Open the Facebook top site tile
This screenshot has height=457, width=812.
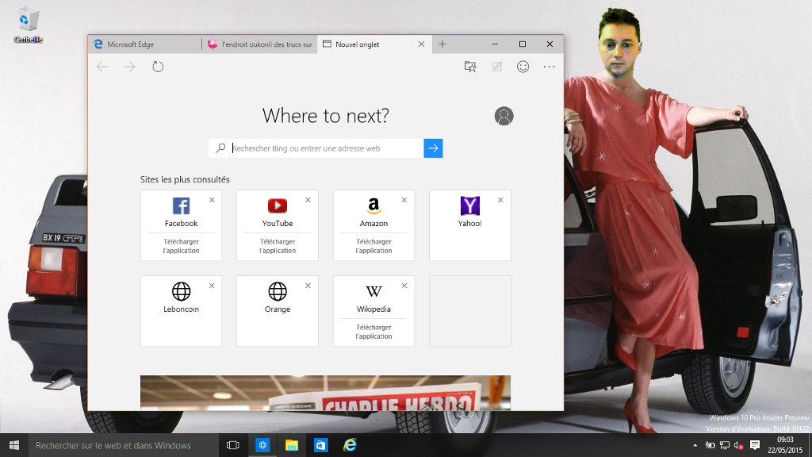181,211
